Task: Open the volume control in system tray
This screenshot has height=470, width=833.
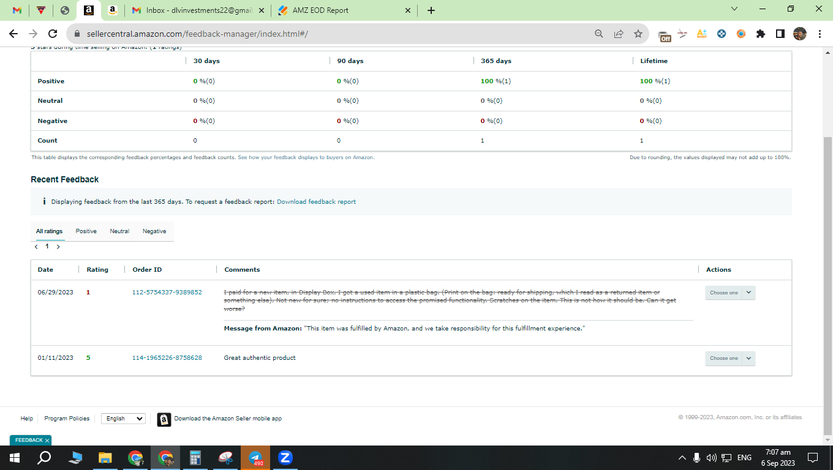Action: (711, 458)
